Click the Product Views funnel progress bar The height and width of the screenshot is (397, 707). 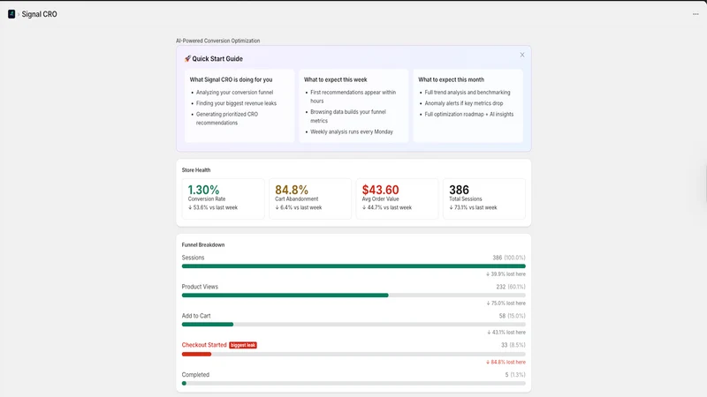(353, 296)
